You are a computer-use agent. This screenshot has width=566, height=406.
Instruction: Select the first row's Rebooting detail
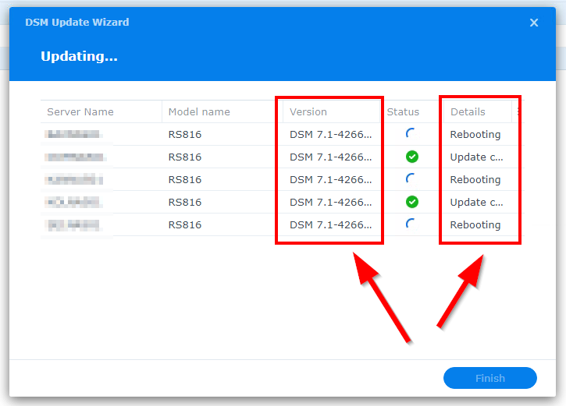tap(475, 134)
